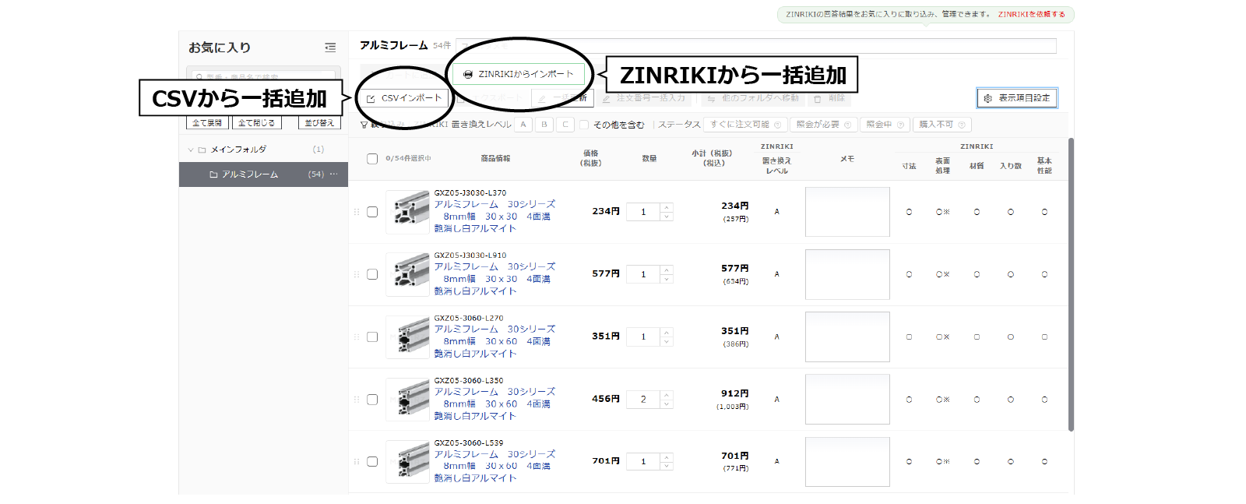The height and width of the screenshot is (504, 1246).
Task: Grab the drag handle for the GXZ05-3060-L539 row
Action: (357, 461)
